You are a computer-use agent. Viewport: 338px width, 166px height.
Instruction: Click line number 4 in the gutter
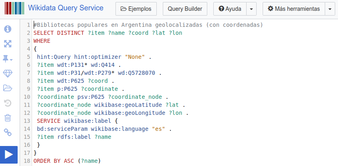pyautogui.click(x=28, y=49)
